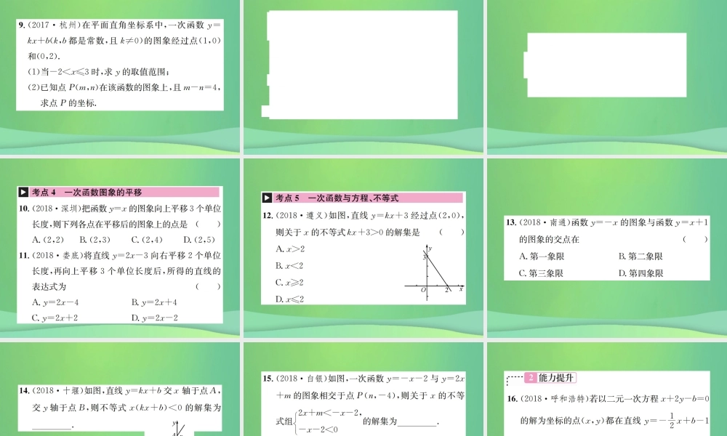Open the blank-box slide in the top middle
Viewport: 727px width, 436px height.
[363, 76]
